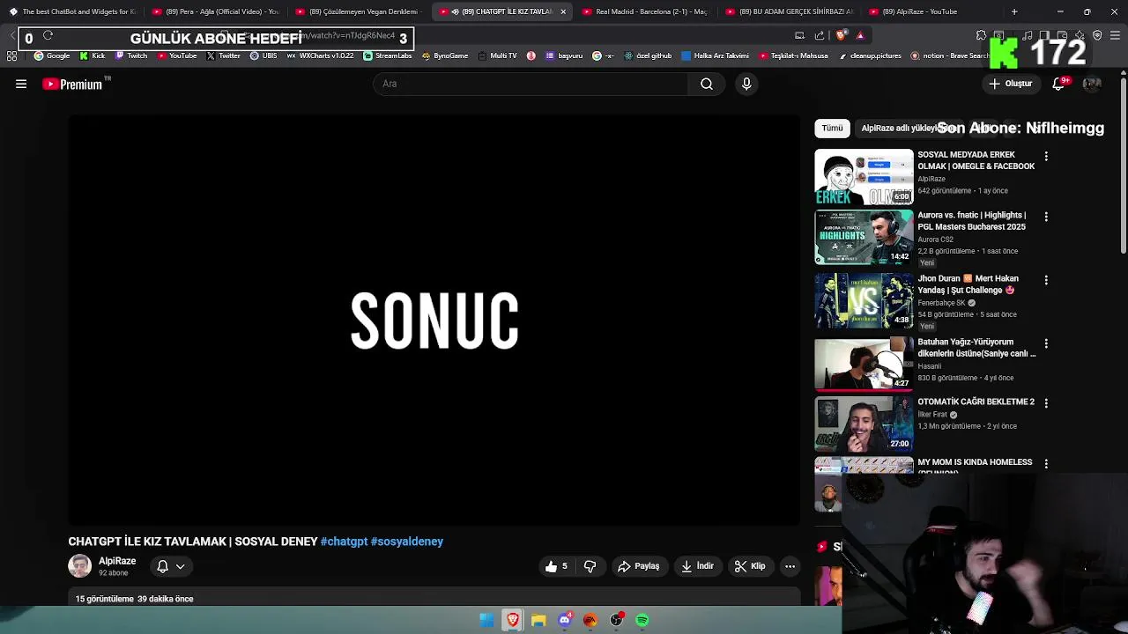Open account avatar menu

click(1092, 84)
